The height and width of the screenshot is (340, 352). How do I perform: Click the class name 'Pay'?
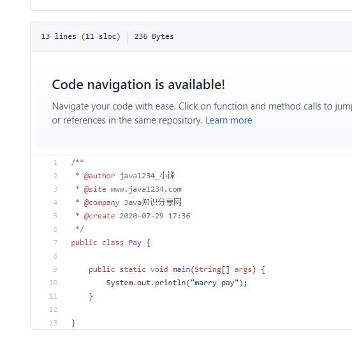(135, 243)
